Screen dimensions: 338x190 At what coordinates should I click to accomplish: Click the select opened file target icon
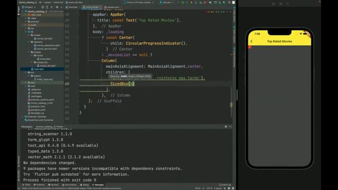pyautogui.click(x=42, y=7)
